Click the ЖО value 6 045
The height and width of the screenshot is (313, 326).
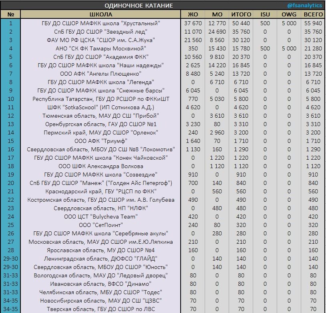point(193,90)
